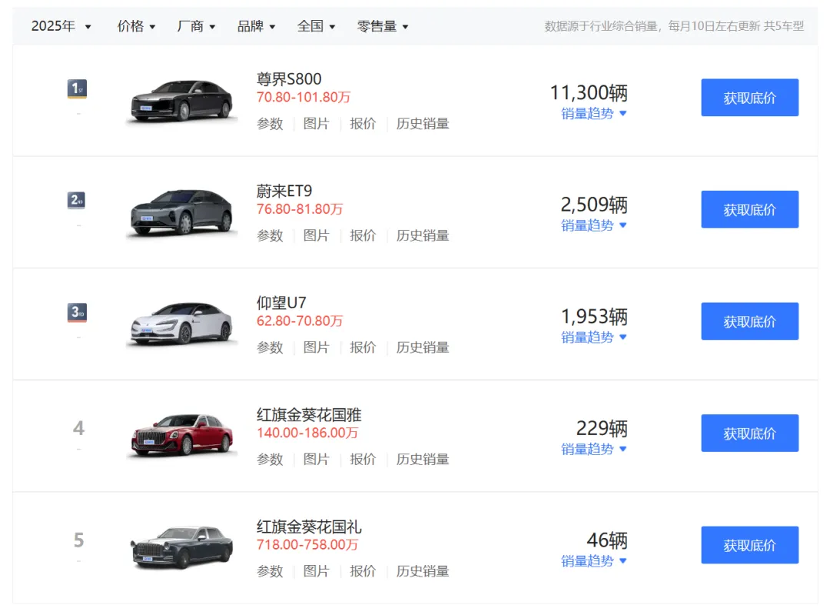Open the 零售量 sales type menu
The height and width of the screenshot is (615, 830).
pyautogui.click(x=383, y=26)
